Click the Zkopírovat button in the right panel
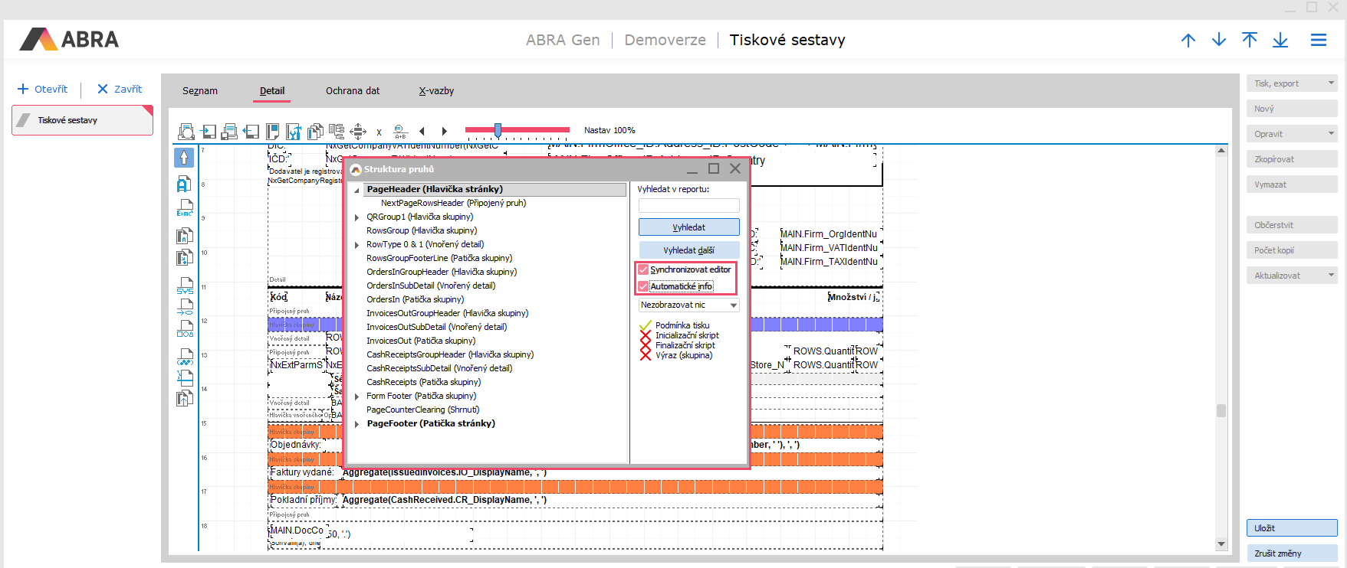 coord(1293,159)
